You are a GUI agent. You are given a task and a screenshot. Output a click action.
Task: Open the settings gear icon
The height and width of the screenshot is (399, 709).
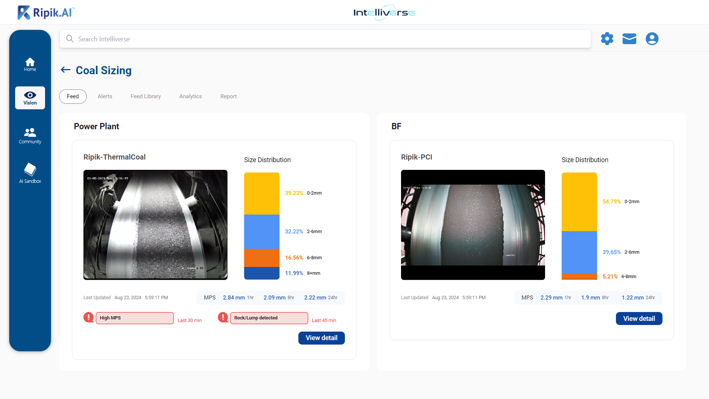[607, 38]
